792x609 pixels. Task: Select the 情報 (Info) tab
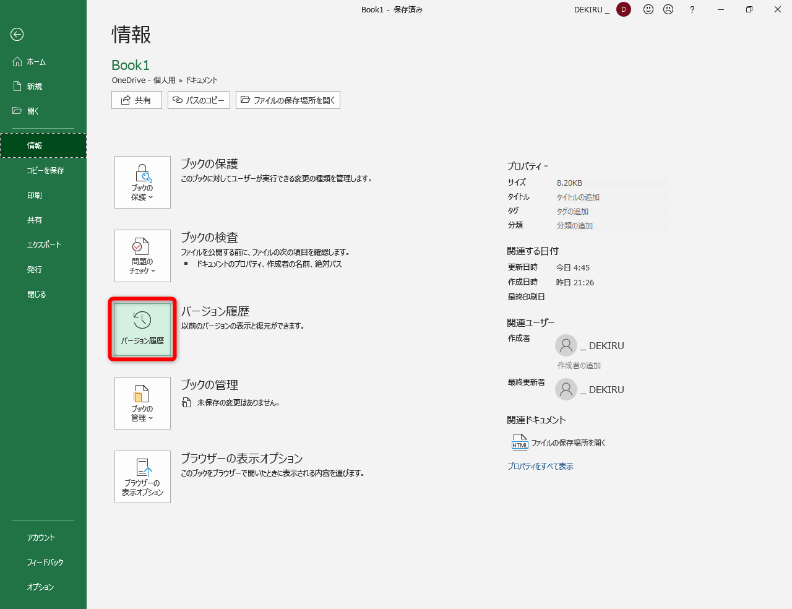tap(43, 146)
